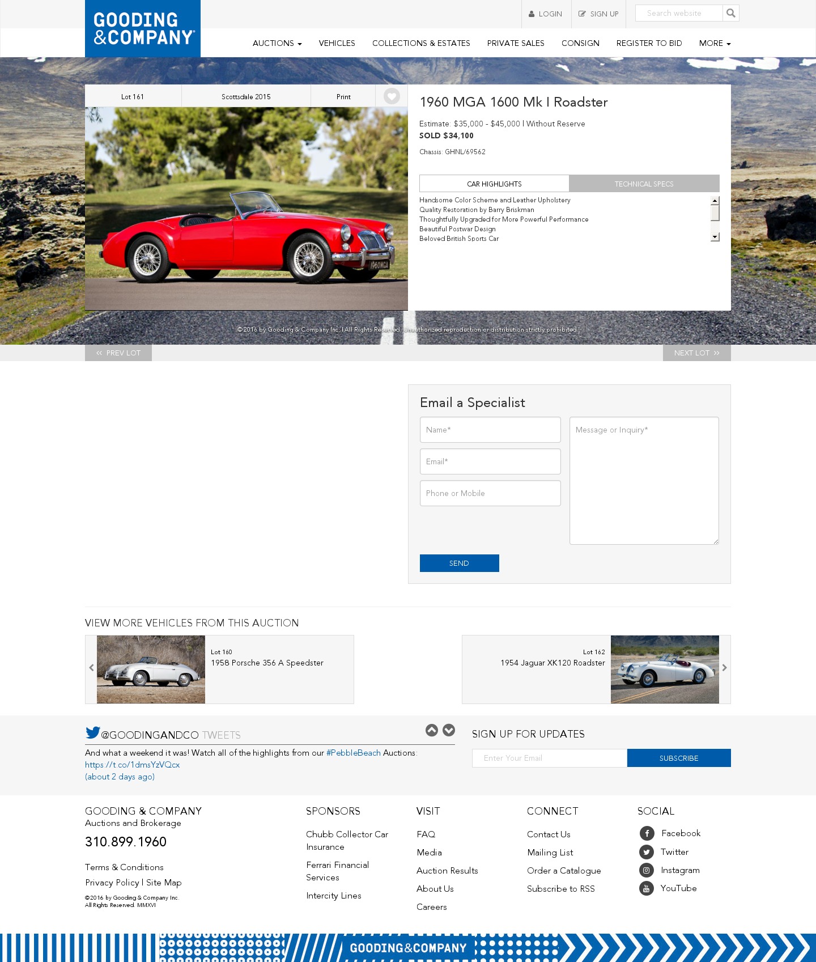Viewport: 816px width, 962px height.
Task: Open Scottsdale 2015 auction link
Action: [246, 96]
